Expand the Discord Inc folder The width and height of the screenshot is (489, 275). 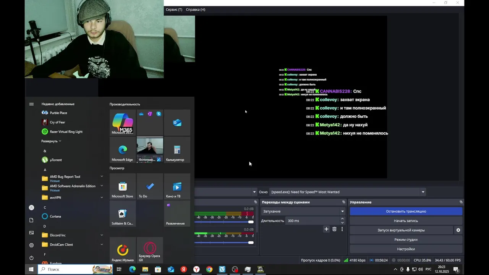tap(102, 235)
